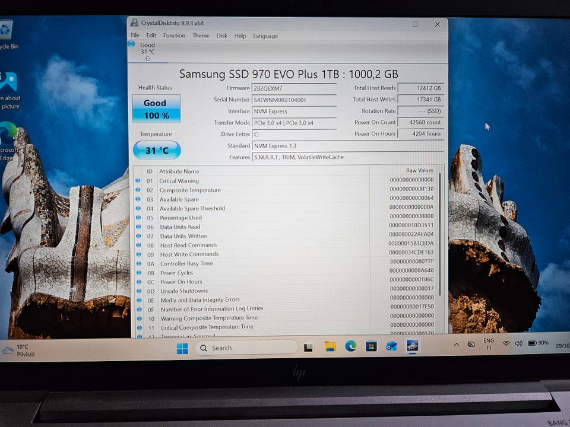The width and height of the screenshot is (570, 427).
Task: Click the Firmware field showing 2B2QEXM7
Action: 294,88
